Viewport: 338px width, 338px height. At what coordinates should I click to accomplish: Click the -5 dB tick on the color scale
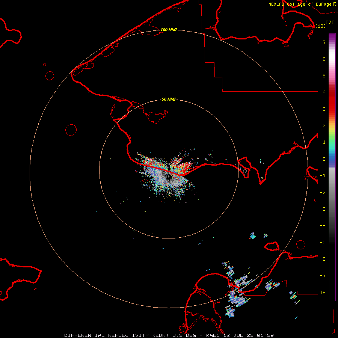(323, 243)
